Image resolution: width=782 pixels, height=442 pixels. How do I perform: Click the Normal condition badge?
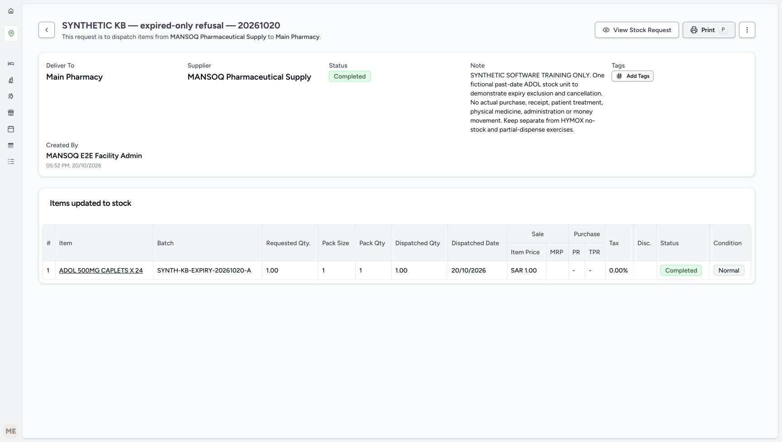pyautogui.click(x=729, y=271)
